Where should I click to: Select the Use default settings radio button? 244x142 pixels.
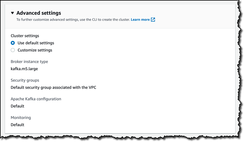[13, 43]
